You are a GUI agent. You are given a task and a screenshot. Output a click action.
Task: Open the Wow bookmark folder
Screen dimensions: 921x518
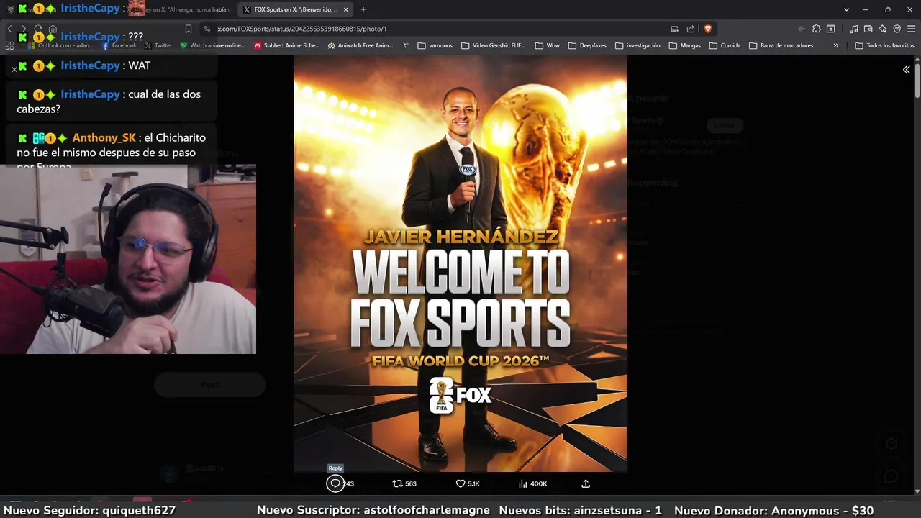click(x=548, y=45)
